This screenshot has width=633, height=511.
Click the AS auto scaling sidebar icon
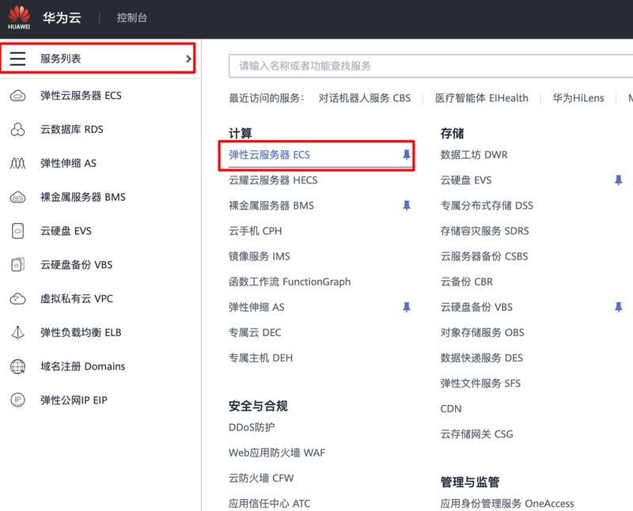tap(17, 164)
